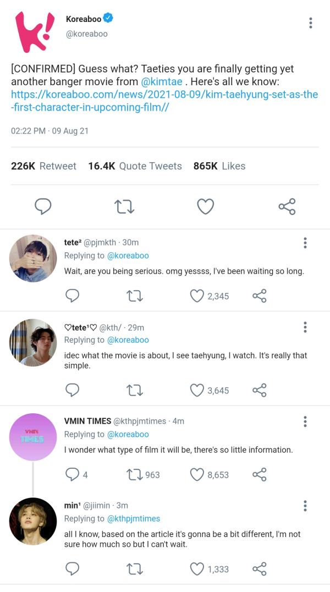Reply to the min¹ comment
Viewport: 330px width, 592px height.
point(73,569)
